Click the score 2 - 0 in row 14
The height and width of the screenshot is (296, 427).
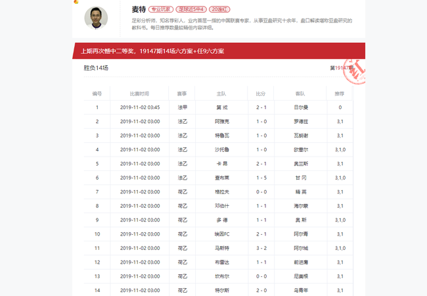point(261,291)
